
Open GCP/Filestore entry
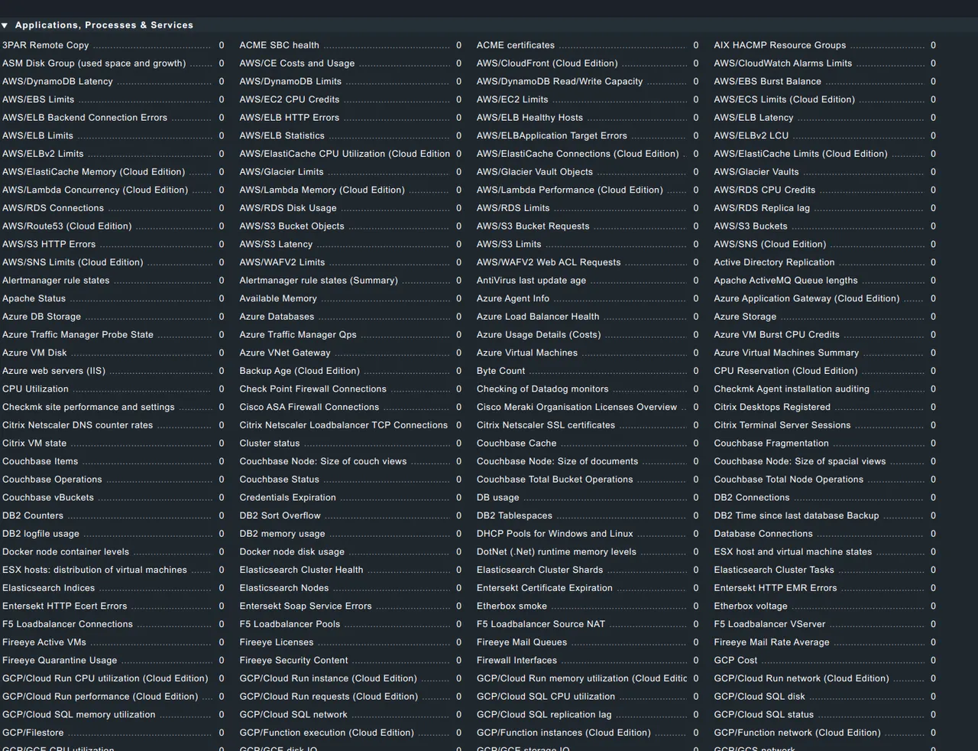click(x=33, y=733)
